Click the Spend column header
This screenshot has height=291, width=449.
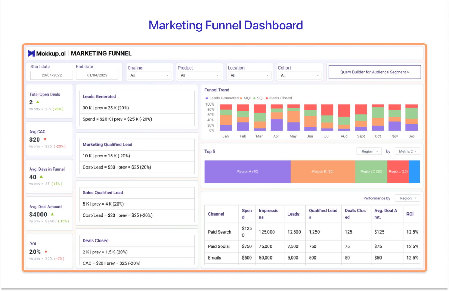[247, 214]
